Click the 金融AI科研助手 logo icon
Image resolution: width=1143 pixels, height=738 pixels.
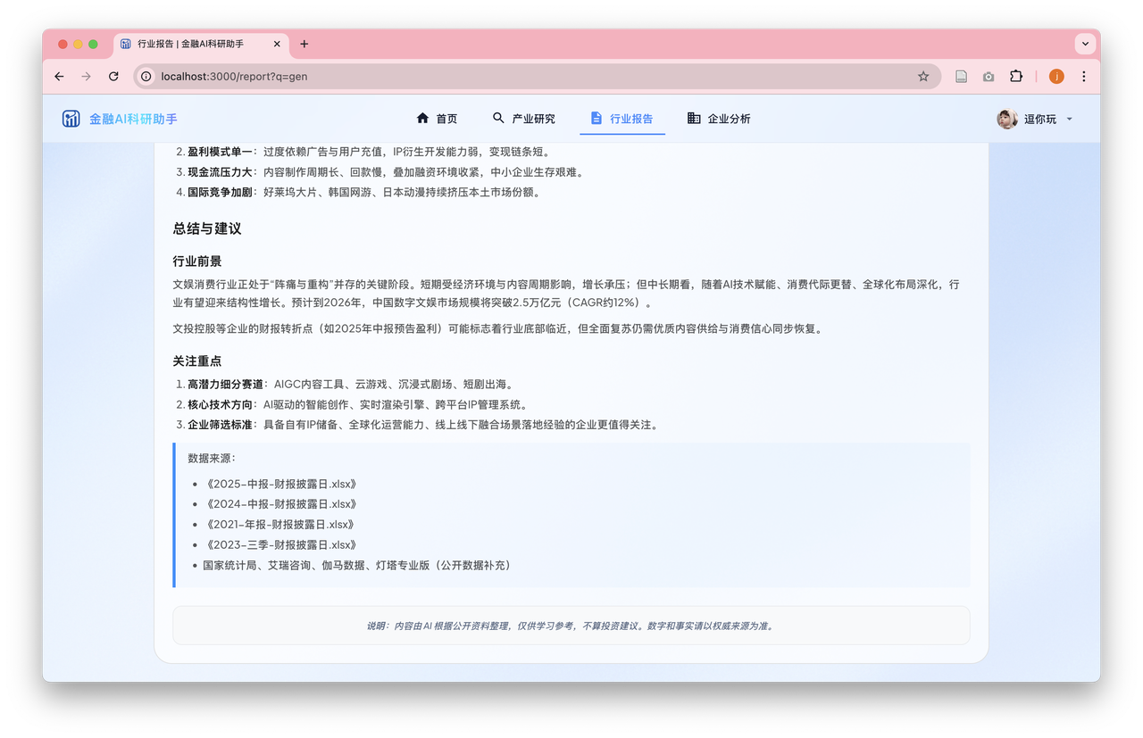point(71,119)
